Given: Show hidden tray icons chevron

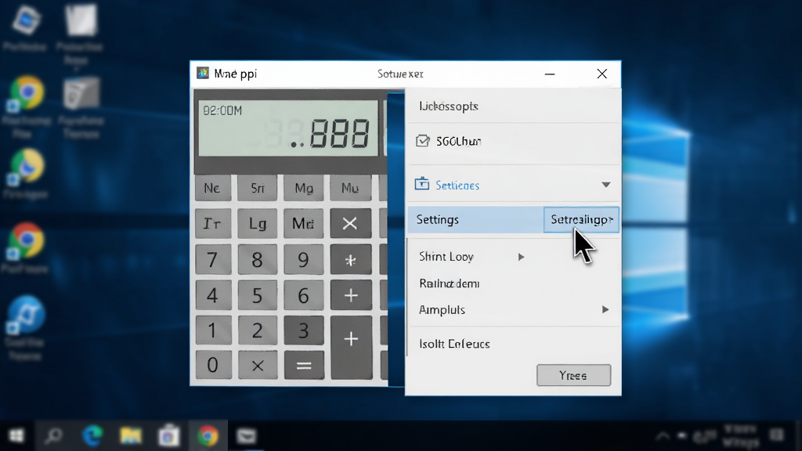Looking at the screenshot, I should click(663, 436).
